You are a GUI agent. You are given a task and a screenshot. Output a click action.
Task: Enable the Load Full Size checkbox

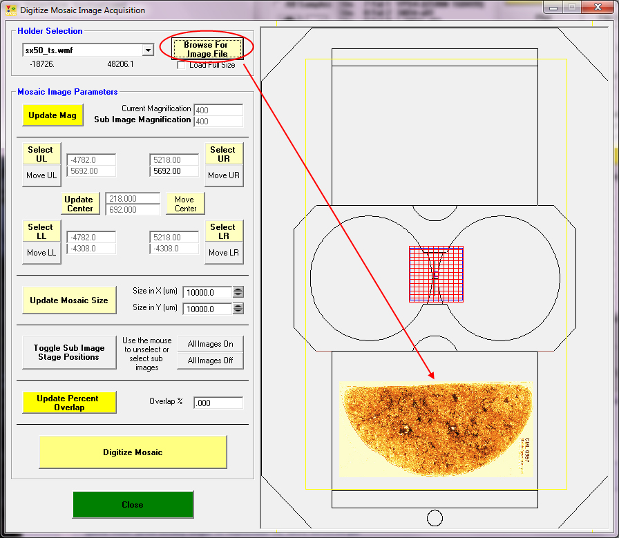pos(182,66)
